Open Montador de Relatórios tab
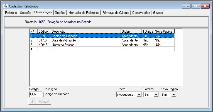This screenshot has width=213, height=112. pyautogui.click(x=84, y=13)
